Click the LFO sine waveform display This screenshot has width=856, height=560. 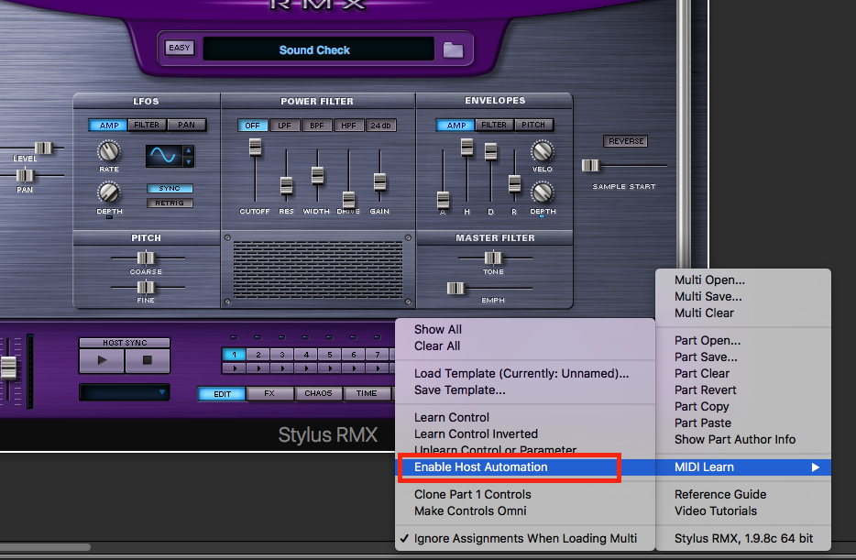[163, 156]
